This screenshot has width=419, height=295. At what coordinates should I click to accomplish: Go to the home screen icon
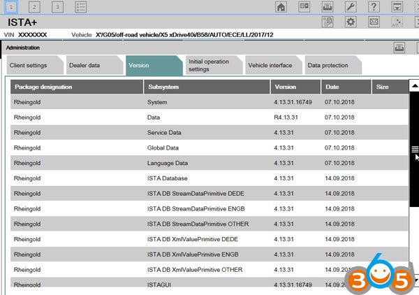pyautogui.click(x=281, y=7)
